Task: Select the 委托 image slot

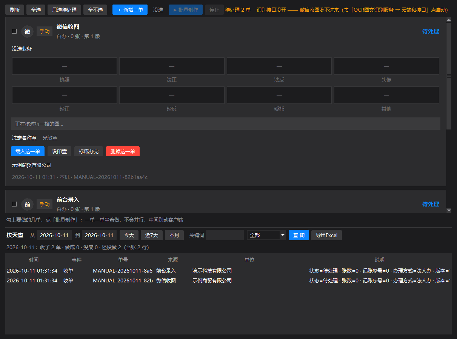Action: [x=279, y=95]
